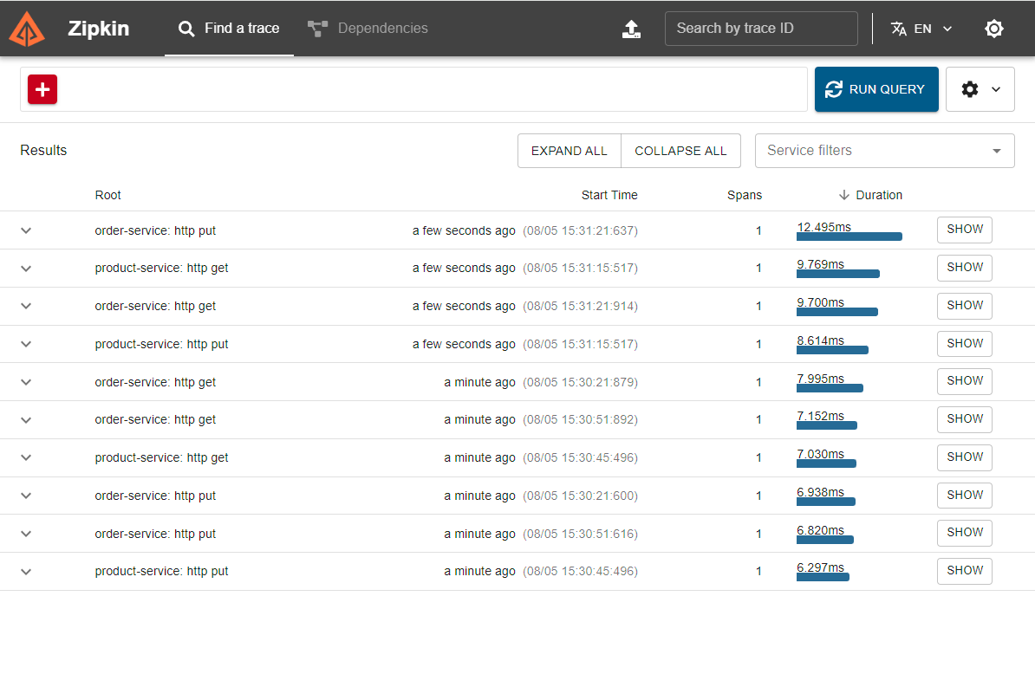Switch to Dependencies tab
This screenshot has height=674, width=1035.
(x=368, y=29)
